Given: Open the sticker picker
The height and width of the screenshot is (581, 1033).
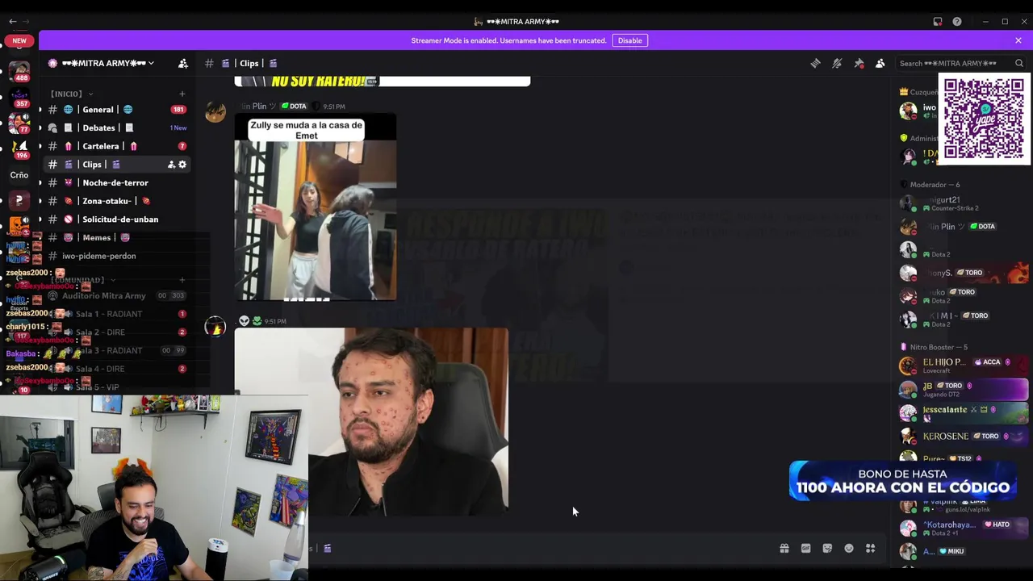Looking at the screenshot, I should point(827,549).
